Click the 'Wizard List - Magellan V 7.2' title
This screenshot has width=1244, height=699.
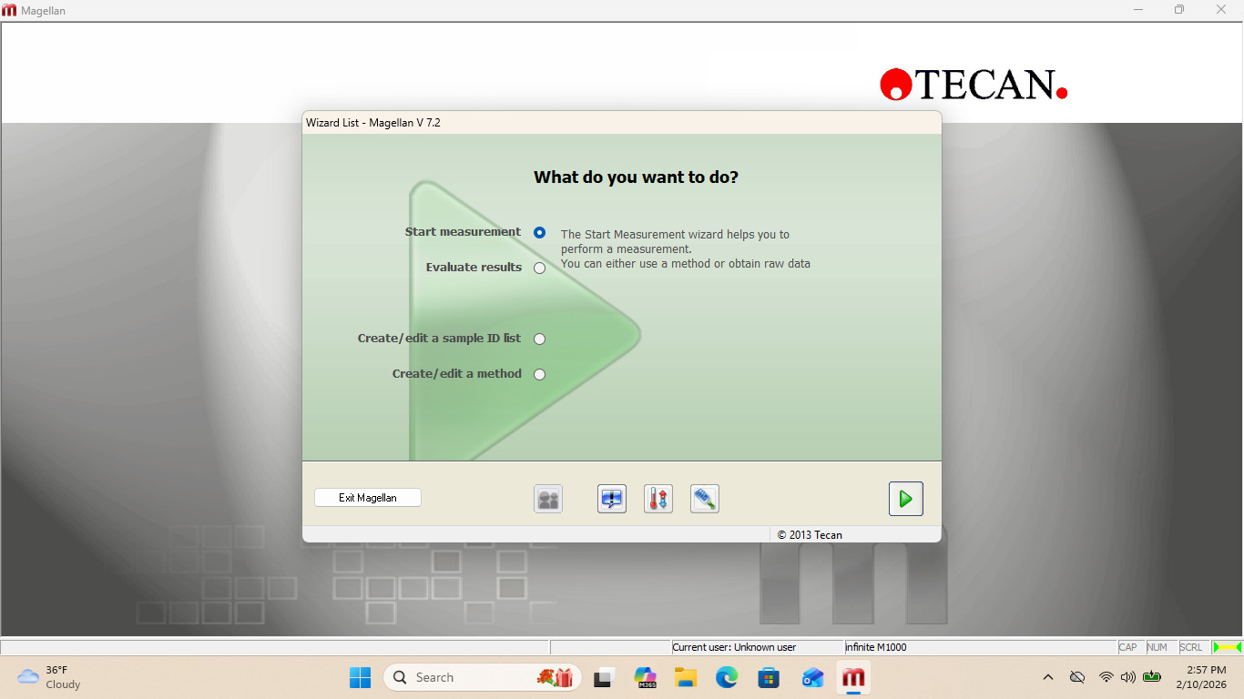click(373, 123)
